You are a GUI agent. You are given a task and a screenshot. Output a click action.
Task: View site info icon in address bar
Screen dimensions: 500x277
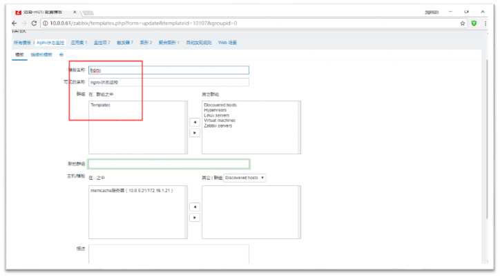(x=46, y=23)
